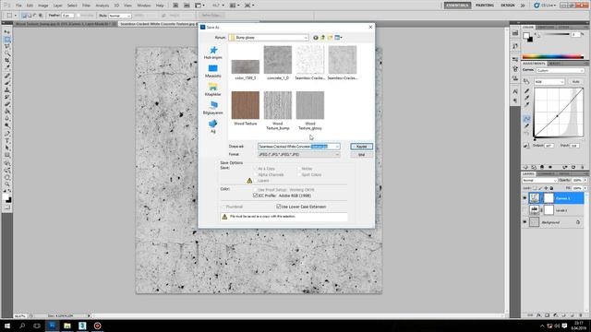Click the İptal cancel button
The image size is (591, 332).
click(x=361, y=155)
